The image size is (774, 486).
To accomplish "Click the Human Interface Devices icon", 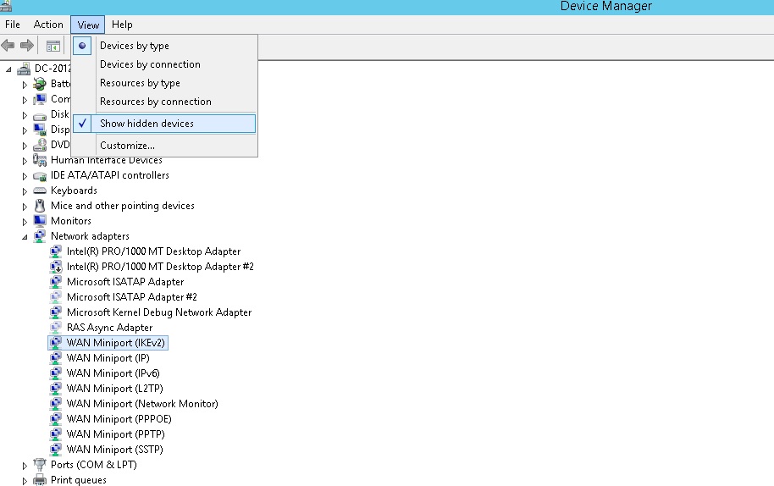I will [x=40, y=160].
